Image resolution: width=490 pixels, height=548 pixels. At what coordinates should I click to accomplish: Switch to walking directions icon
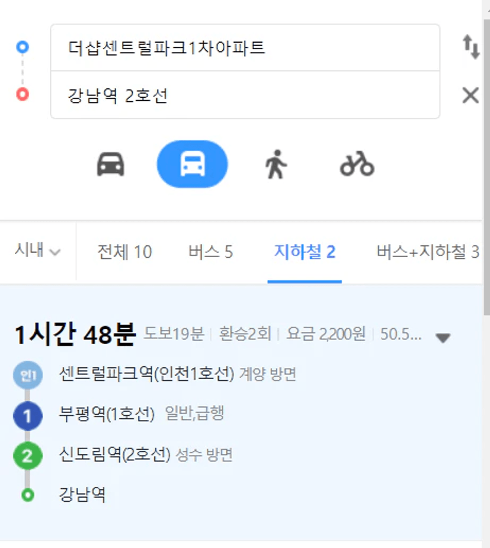coord(276,164)
